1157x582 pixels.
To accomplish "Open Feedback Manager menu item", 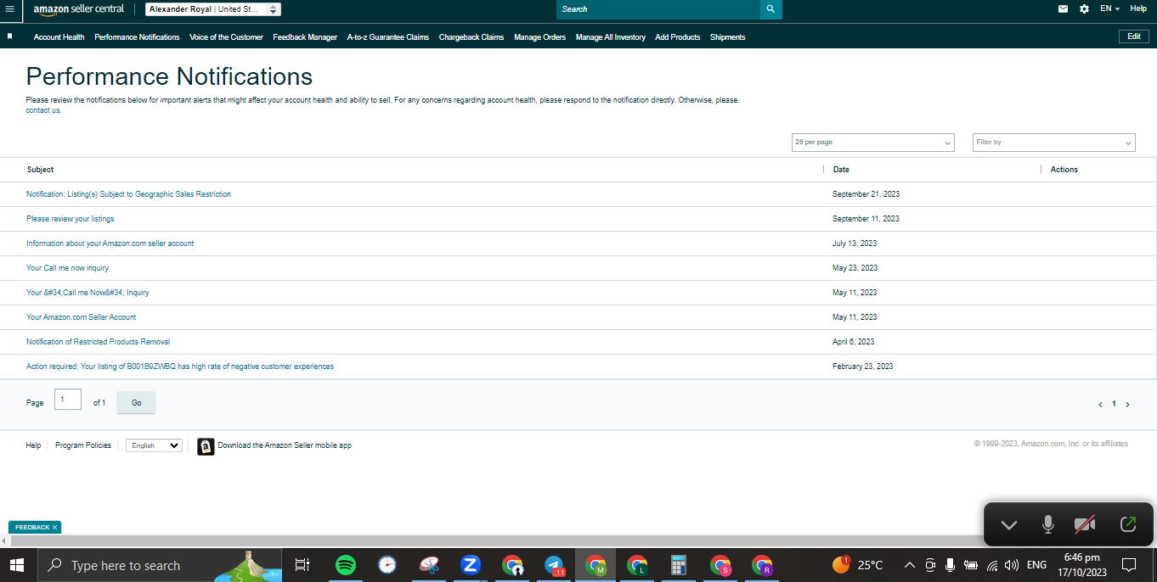I will [305, 37].
